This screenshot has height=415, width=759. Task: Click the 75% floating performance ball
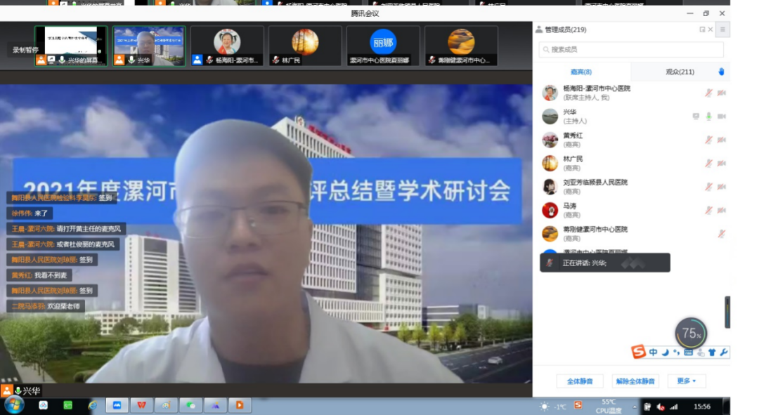point(691,333)
